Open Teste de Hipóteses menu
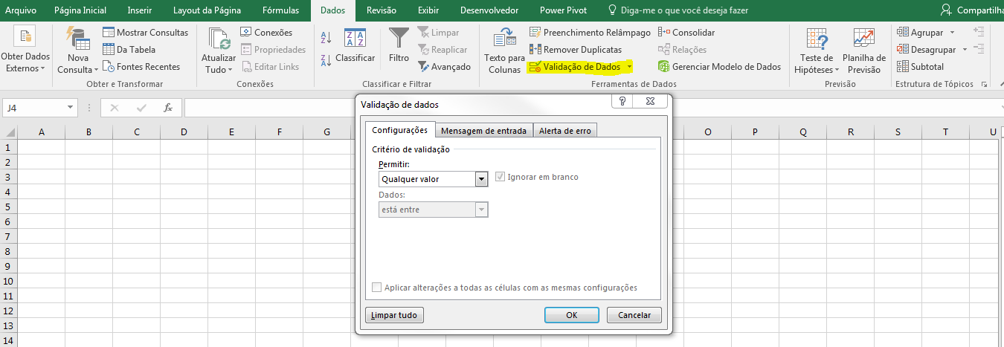Viewport: 1004px width, 347px height. click(x=817, y=51)
